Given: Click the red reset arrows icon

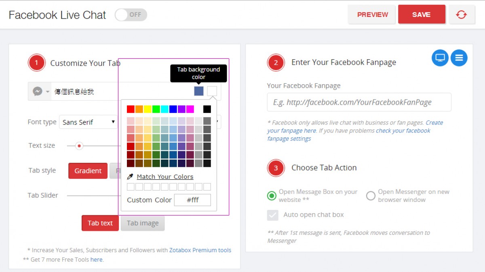Looking at the screenshot, I should click(x=461, y=15).
